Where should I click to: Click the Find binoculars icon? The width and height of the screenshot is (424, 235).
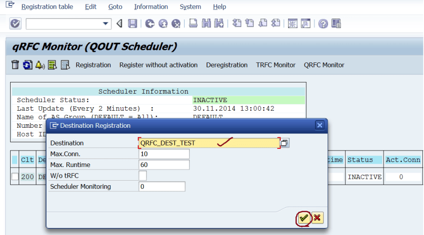[x=206, y=24]
